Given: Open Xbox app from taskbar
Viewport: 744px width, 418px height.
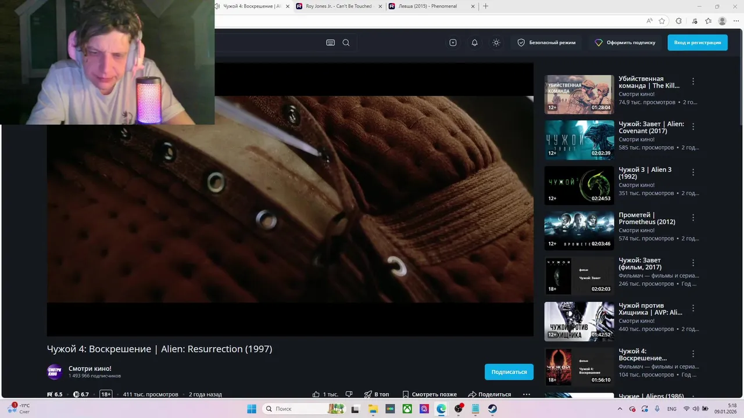Looking at the screenshot, I should pyautogui.click(x=407, y=409).
